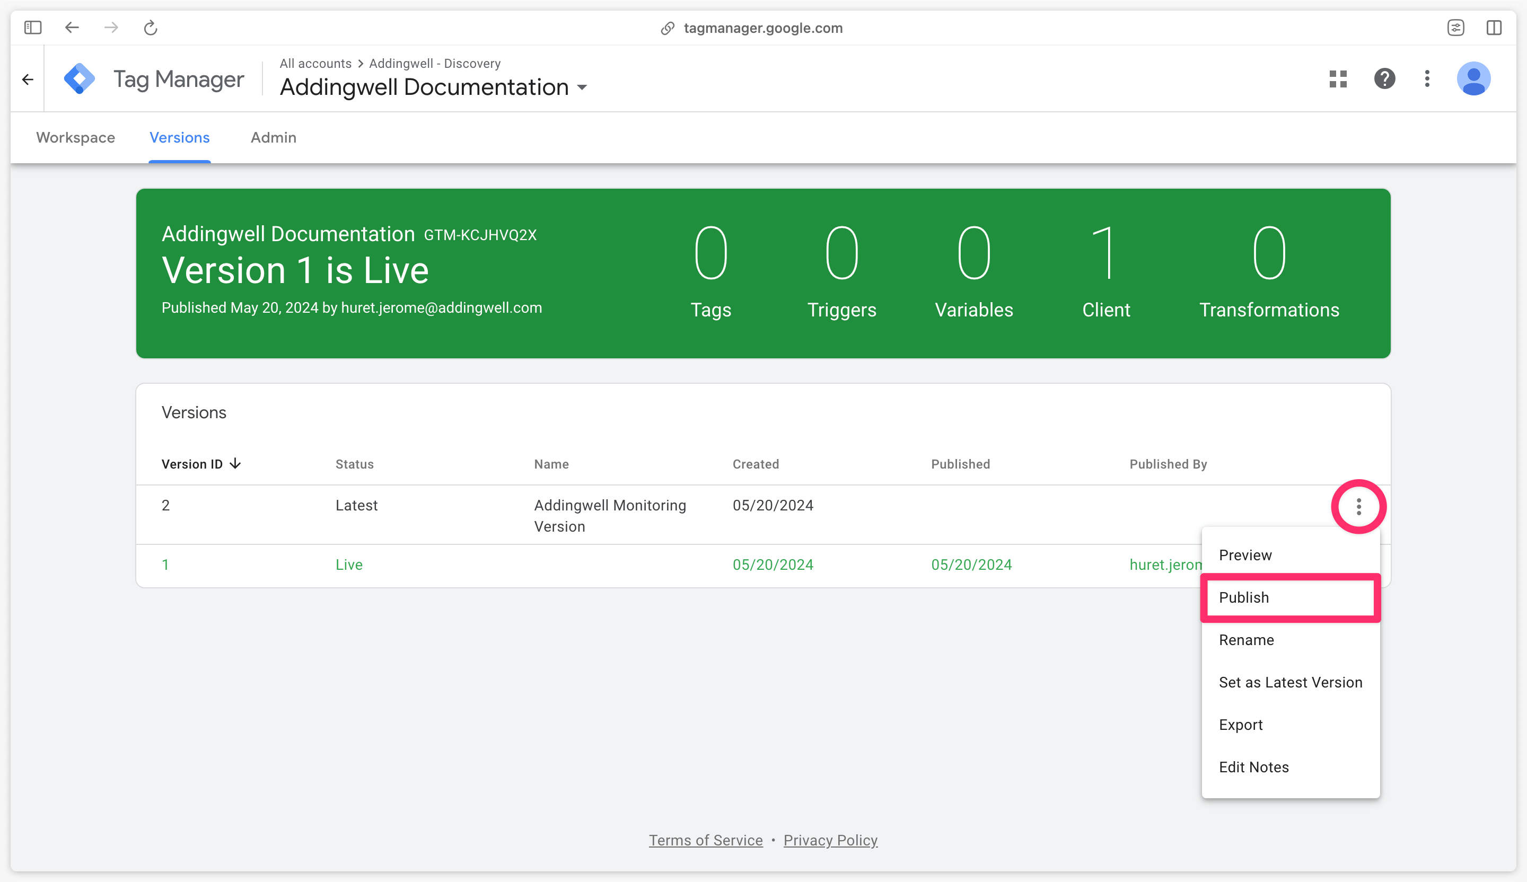Click the Created column header
The image size is (1527, 882).
click(756, 464)
